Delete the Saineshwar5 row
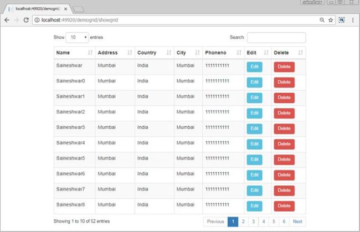The height and width of the screenshot is (232, 360). click(x=284, y=159)
